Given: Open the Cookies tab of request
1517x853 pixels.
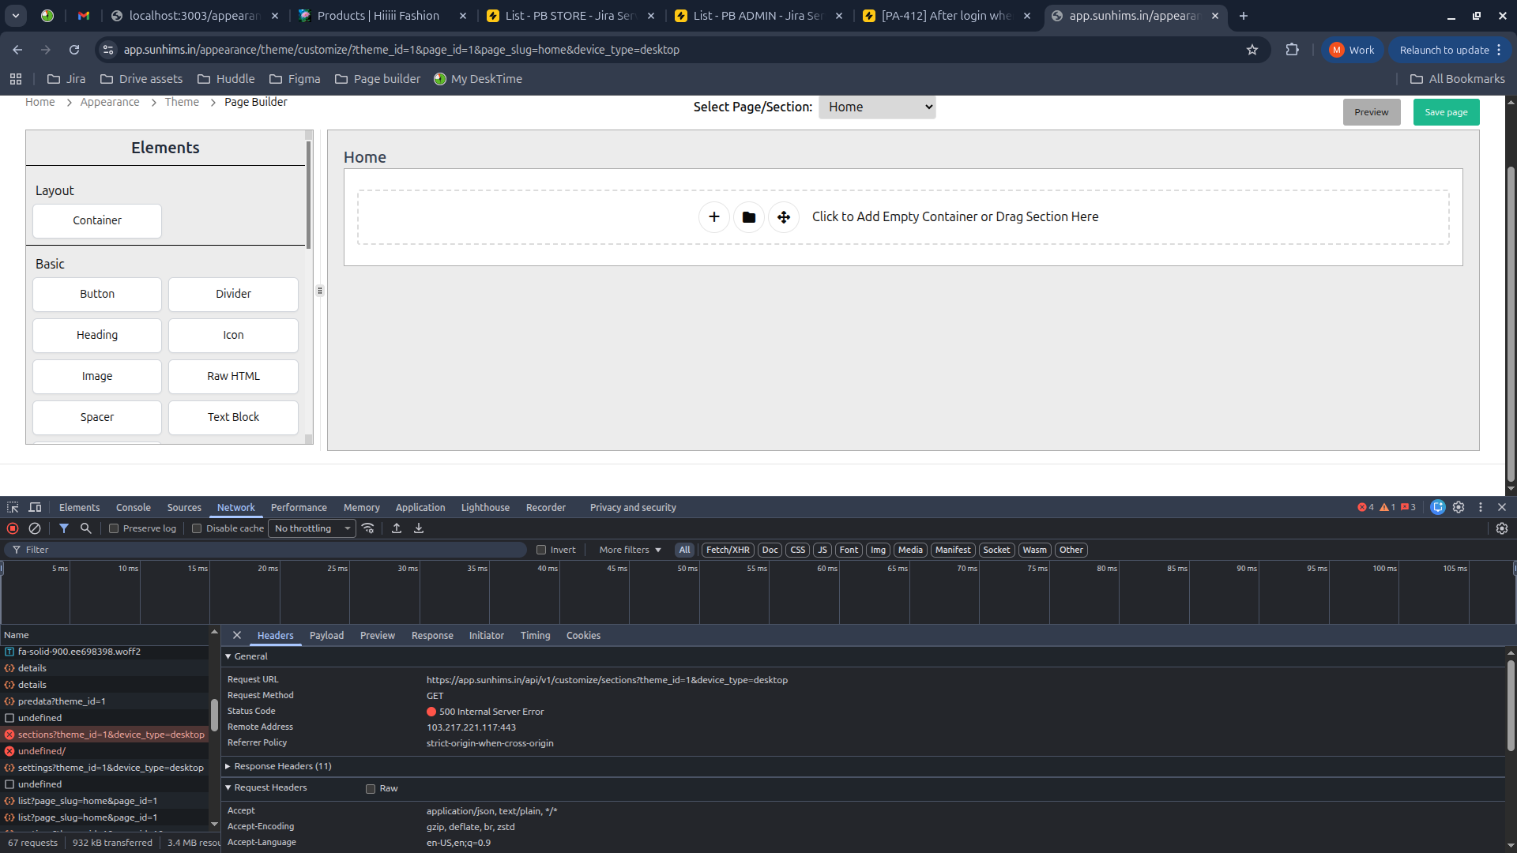Looking at the screenshot, I should pyautogui.click(x=583, y=635).
